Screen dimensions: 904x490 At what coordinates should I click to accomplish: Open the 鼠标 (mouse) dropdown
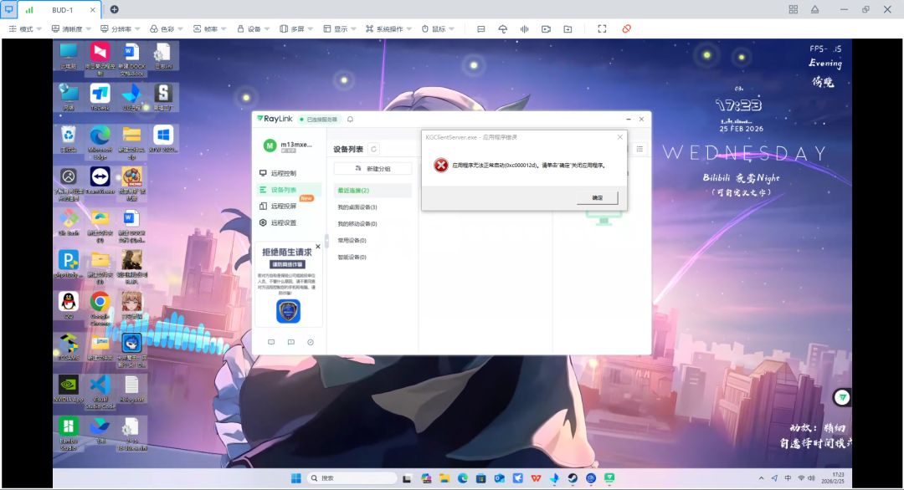(437, 28)
